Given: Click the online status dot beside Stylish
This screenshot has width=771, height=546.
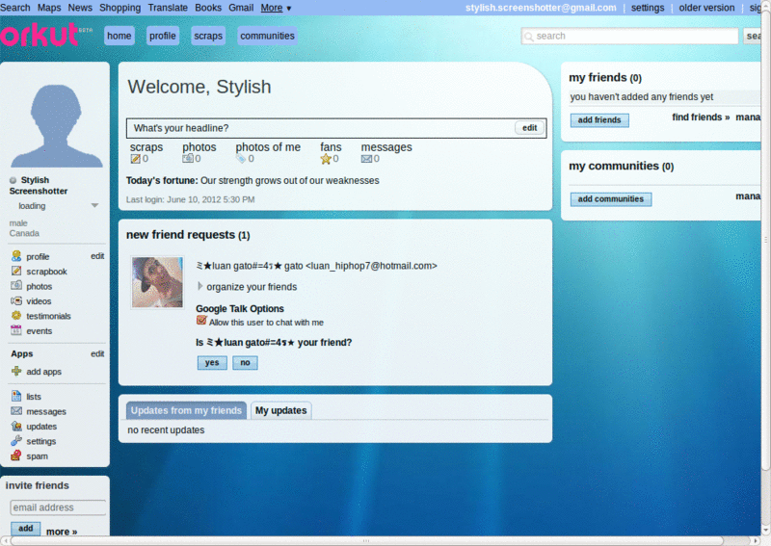Looking at the screenshot, I should click(13, 180).
